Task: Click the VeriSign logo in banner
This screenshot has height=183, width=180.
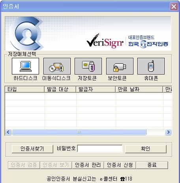Action: pos(105,41)
